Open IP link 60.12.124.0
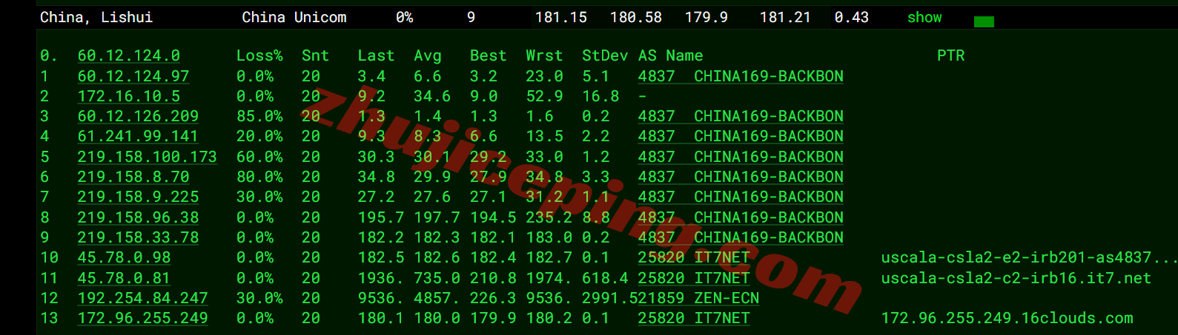The height and width of the screenshot is (335, 1178). [129, 55]
